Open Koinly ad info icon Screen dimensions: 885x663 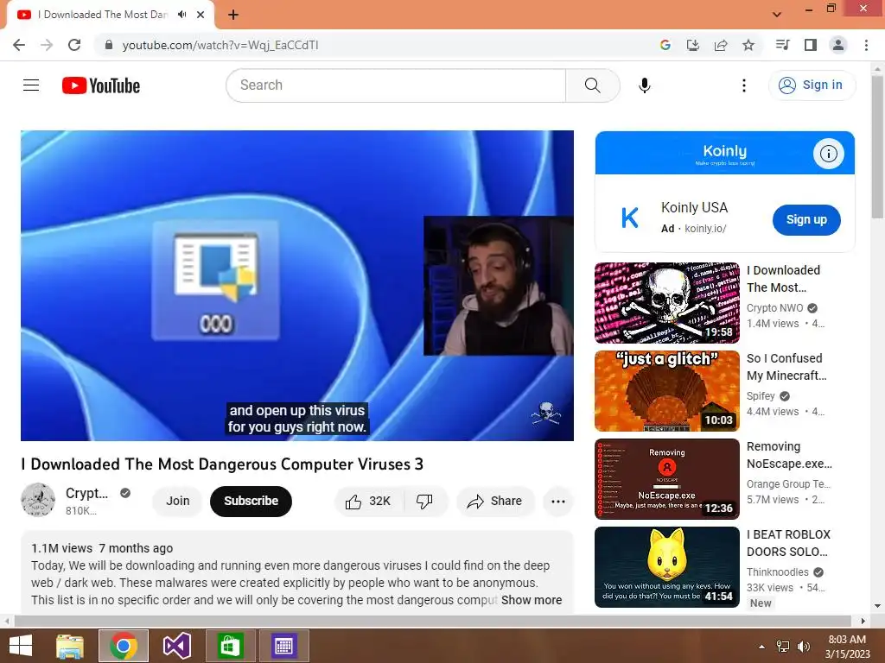pyautogui.click(x=828, y=154)
